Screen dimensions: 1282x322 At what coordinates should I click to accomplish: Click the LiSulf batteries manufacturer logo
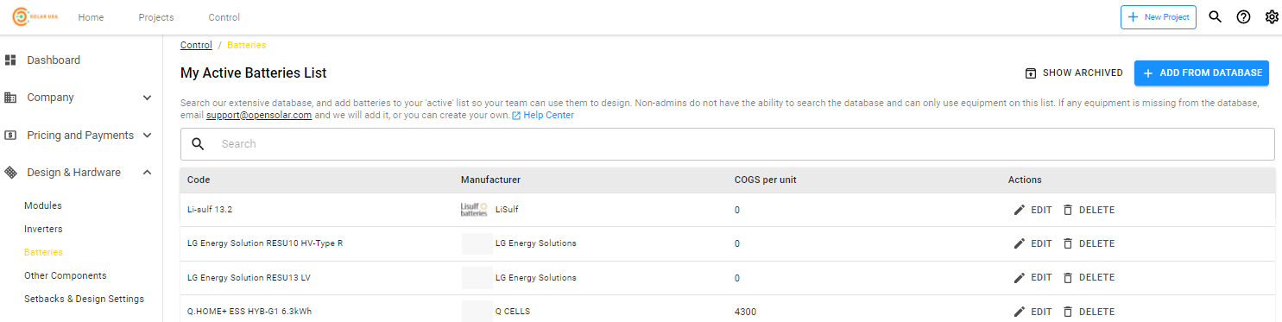(475, 209)
